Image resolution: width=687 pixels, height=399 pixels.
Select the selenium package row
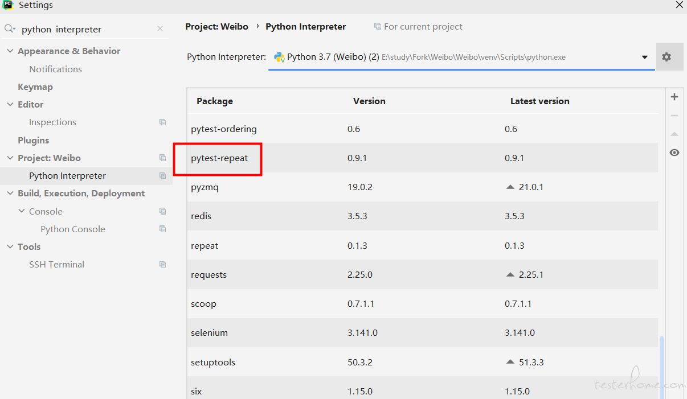[x=422, y=333]
